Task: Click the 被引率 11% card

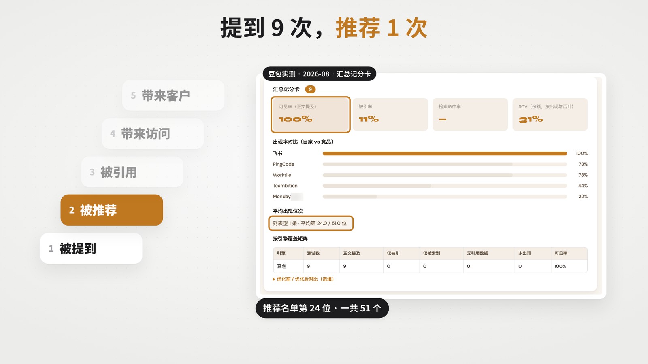Action: click(390, 114)
